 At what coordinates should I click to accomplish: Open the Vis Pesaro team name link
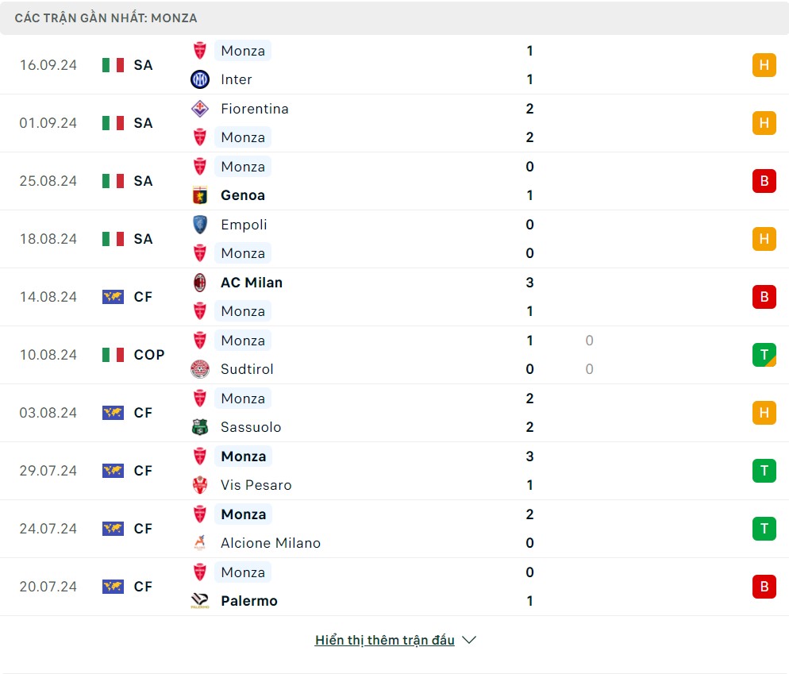coord(256,485)
